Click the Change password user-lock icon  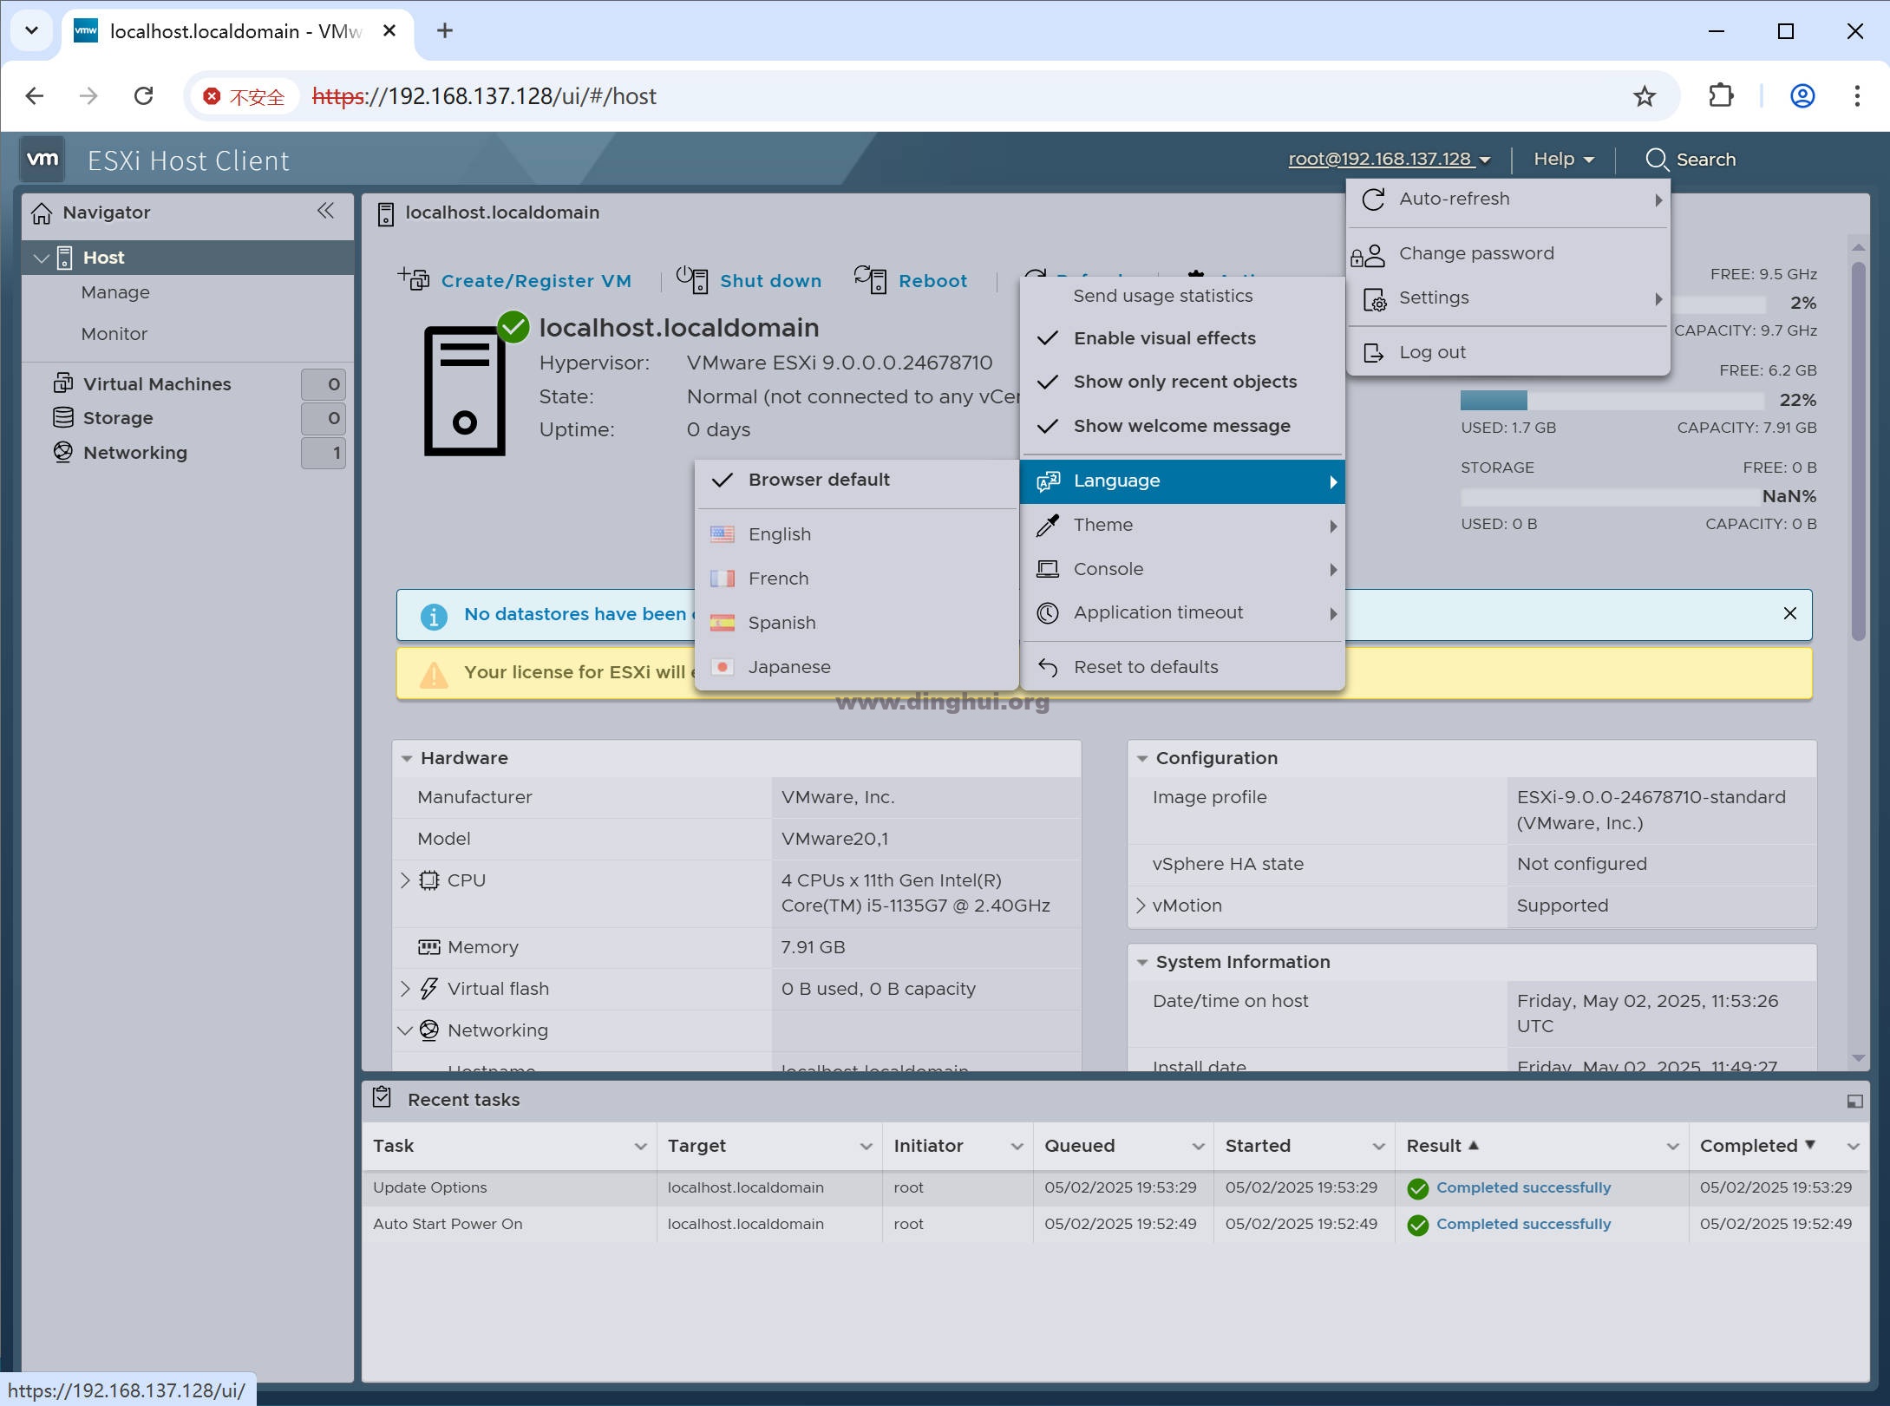pos(1368,254)
